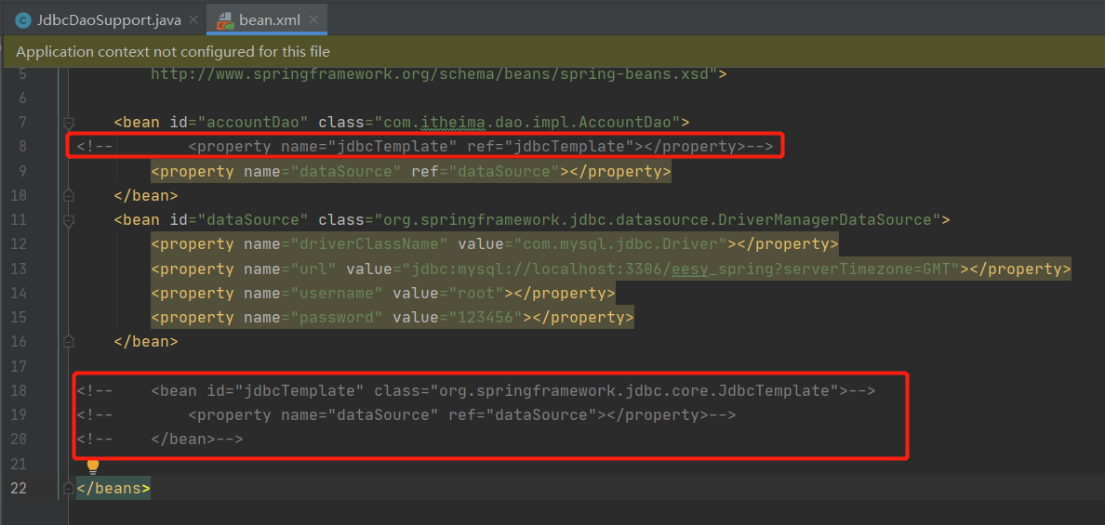Close the JdbcDaoSupport.java tab
This screenshot has height=525, width=1105.
(193, 20)
